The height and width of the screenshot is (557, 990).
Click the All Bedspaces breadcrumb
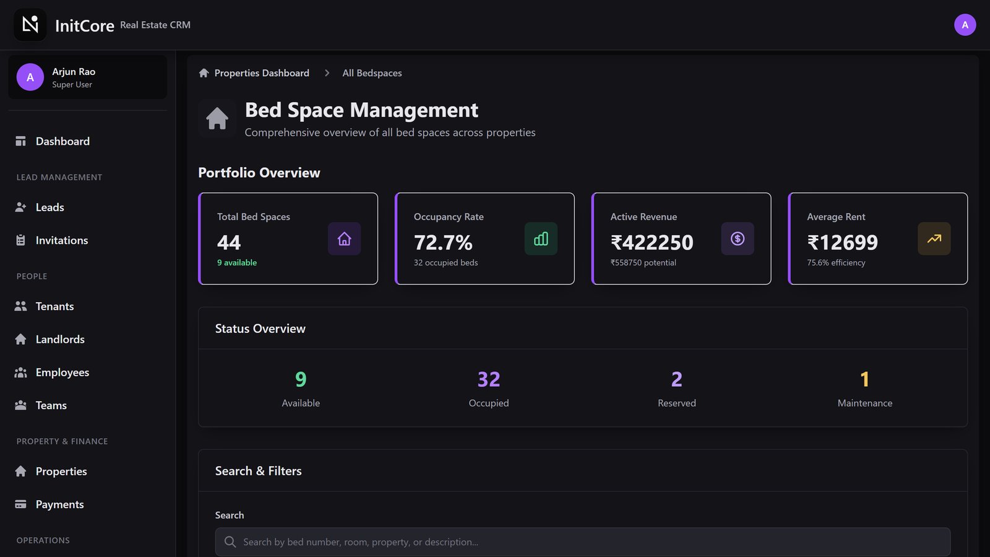372,73
